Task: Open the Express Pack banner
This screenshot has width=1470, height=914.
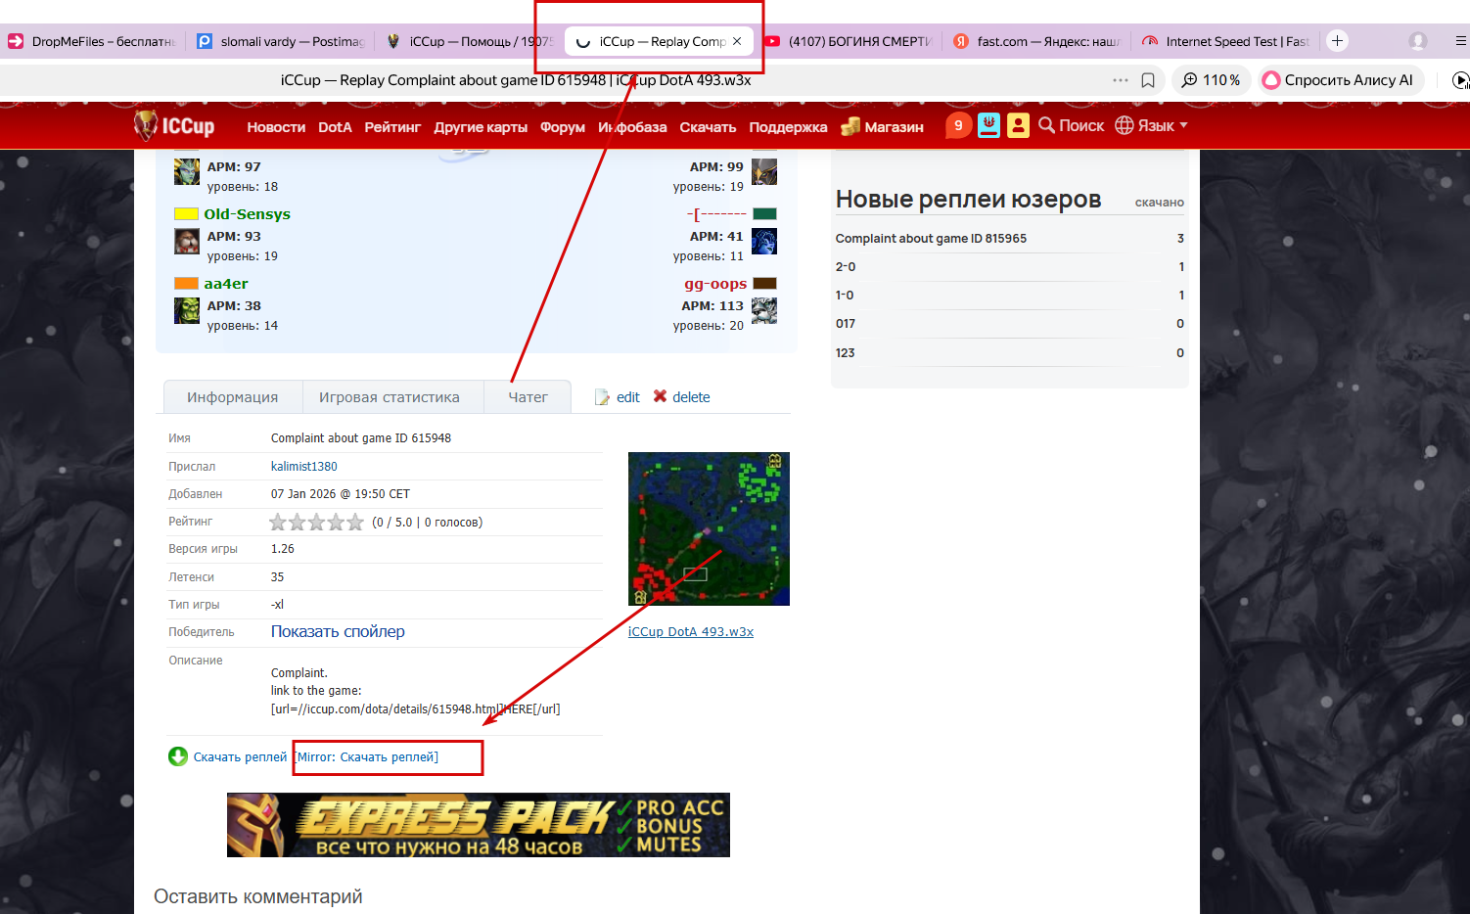Action: [x=479, y=825]
